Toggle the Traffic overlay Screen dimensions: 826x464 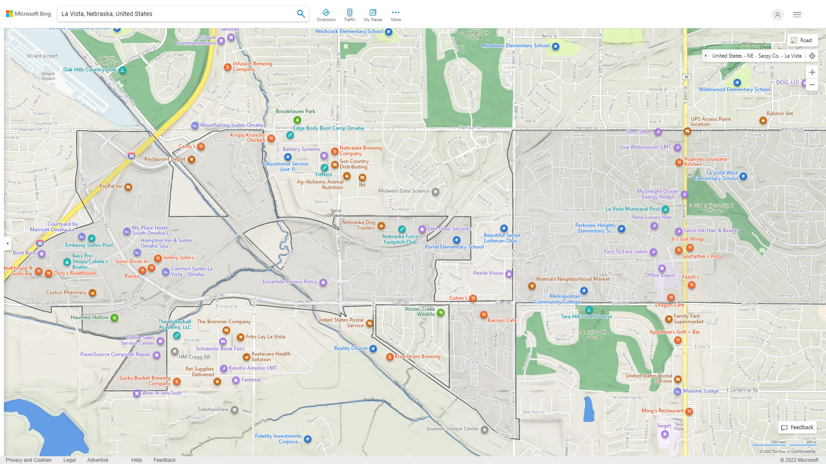point(350,14)
